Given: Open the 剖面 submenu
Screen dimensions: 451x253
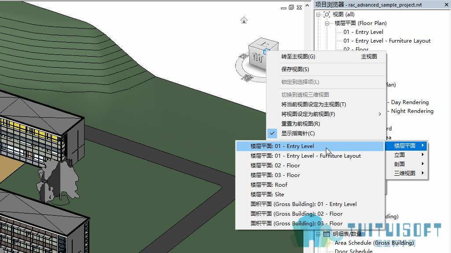Looking at the screenshot, I should [406, 164].
